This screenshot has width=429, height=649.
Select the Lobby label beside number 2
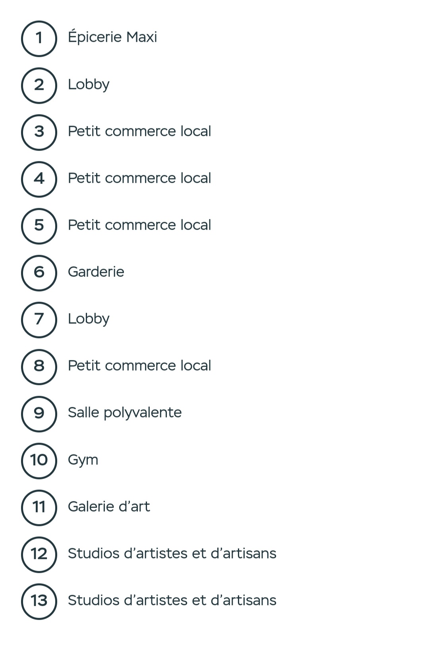coord(89,85)
